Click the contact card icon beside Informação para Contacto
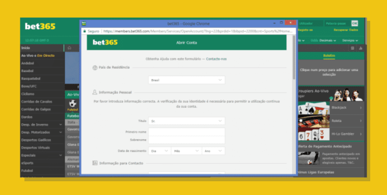 (95, 163)
